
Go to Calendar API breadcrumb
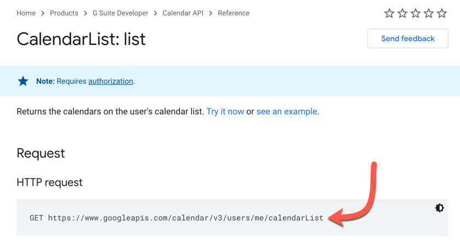[183, 13]
